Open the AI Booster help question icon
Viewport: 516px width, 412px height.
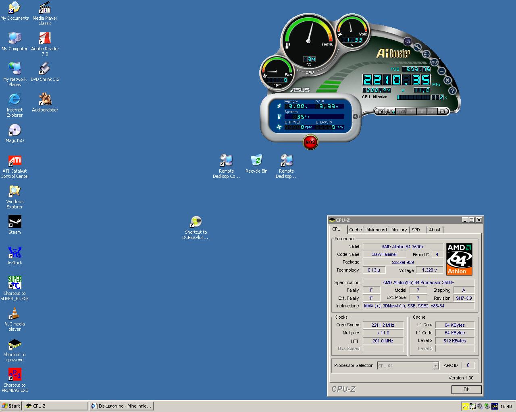[452, 91]
